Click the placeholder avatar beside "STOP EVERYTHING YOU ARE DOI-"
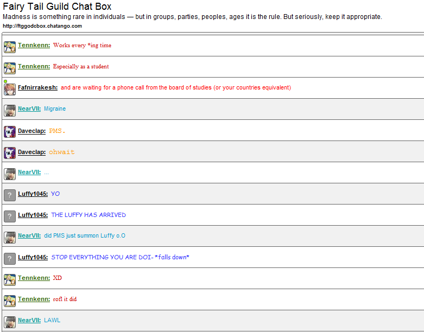Screen dimensions: 424x332 point(9,258)
